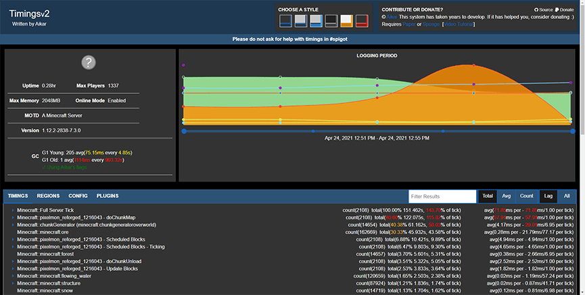Show All timing entries

[567, 196]
